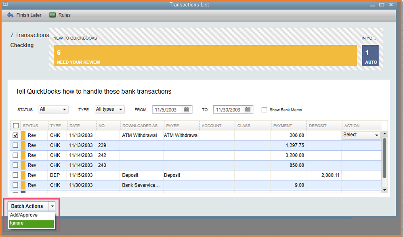403x237 pixels.
Task: Enable Show Bank Memo checkbox
Action: point(264,110)
